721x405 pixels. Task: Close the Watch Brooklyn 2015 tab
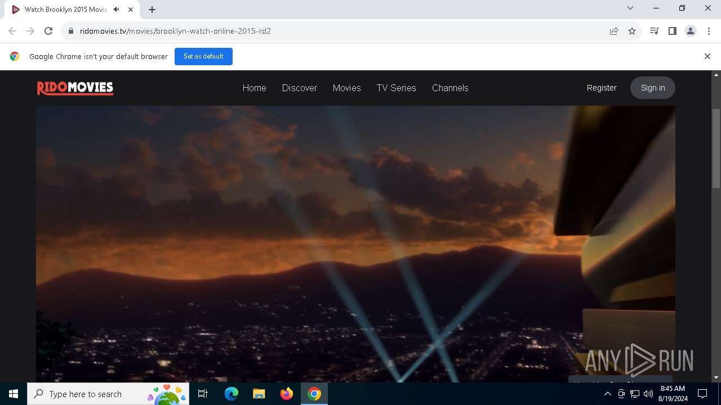131,10
